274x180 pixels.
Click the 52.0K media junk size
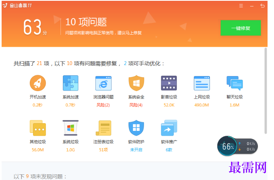point(169,105)
